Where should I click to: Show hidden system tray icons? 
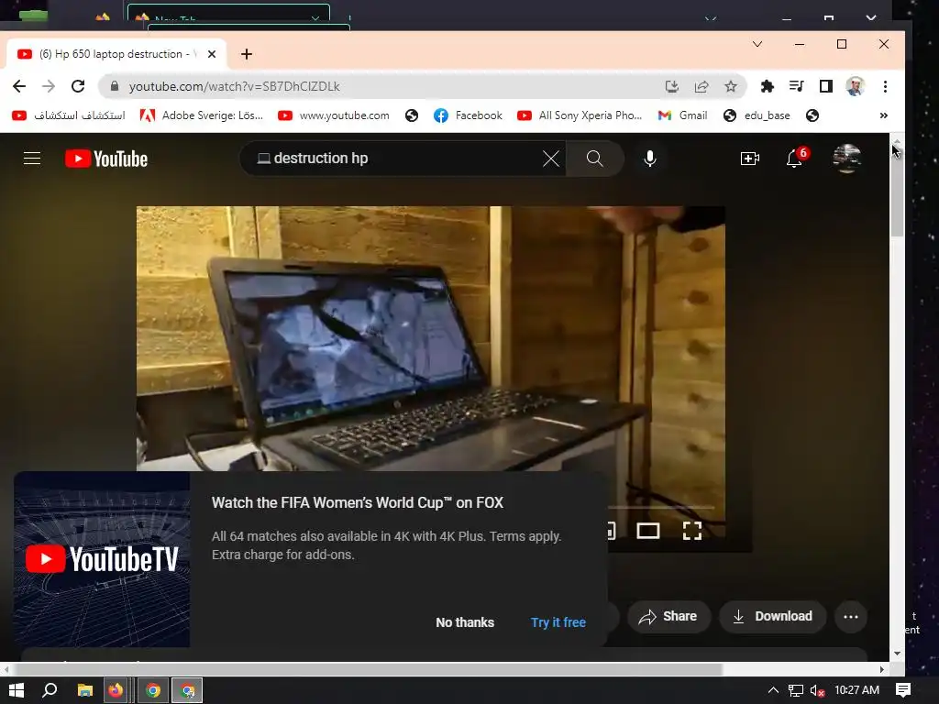click(x=773, y=690)
